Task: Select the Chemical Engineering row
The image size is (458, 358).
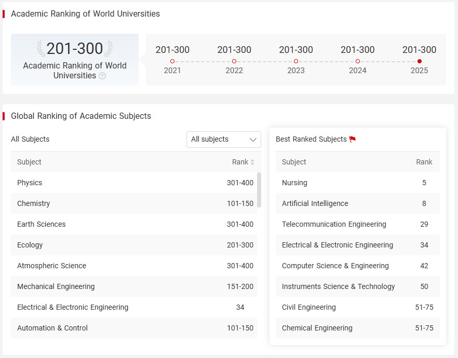Action: (x=357, y=328)
